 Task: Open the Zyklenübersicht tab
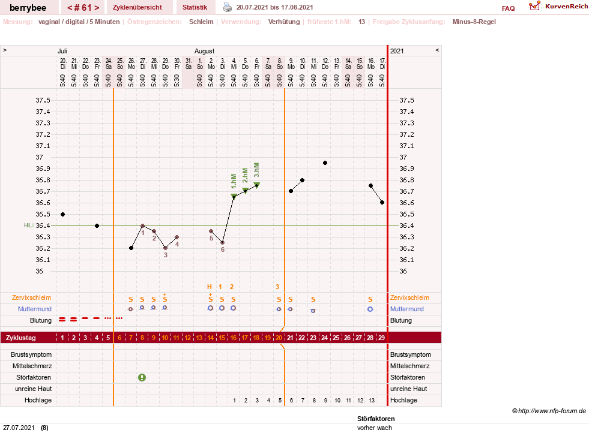click(x=137, y=7)
